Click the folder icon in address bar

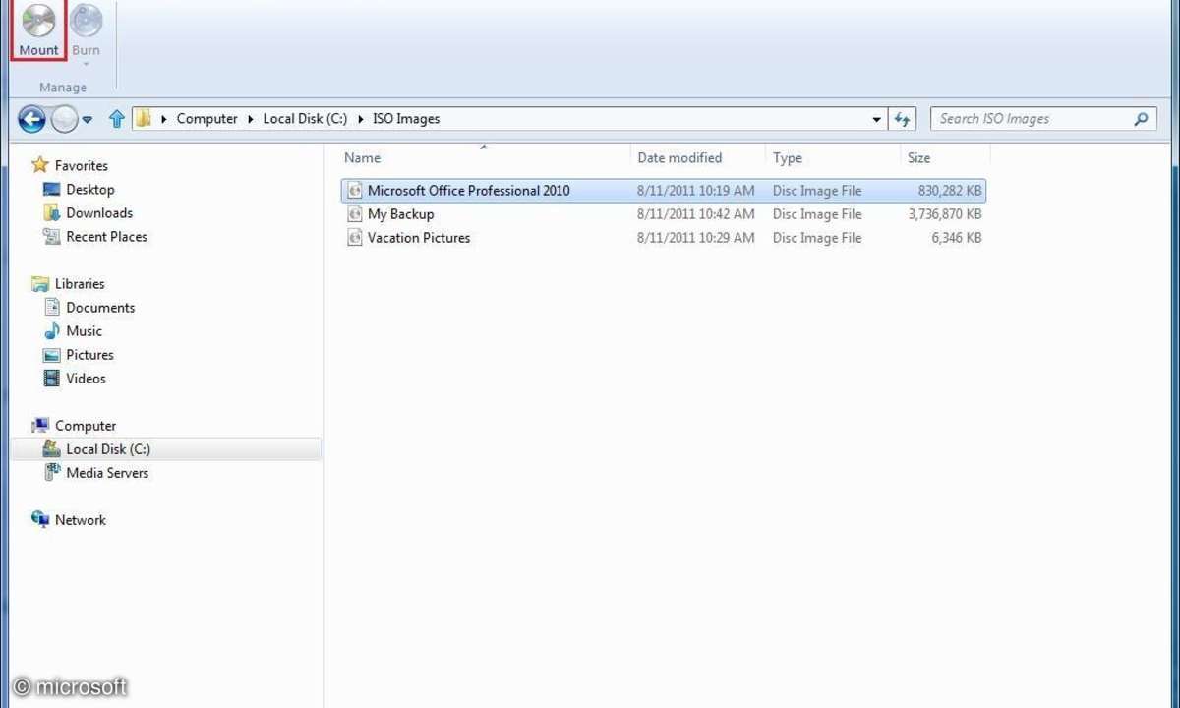[144, 119]
